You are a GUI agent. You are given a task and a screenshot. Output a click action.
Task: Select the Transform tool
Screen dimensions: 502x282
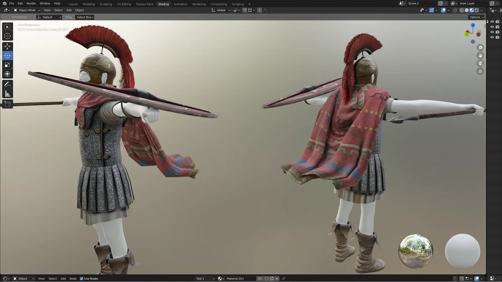point(7,74)
